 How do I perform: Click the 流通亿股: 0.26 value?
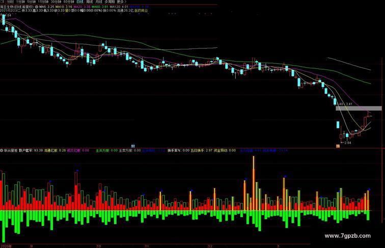[x=55, y=150]
